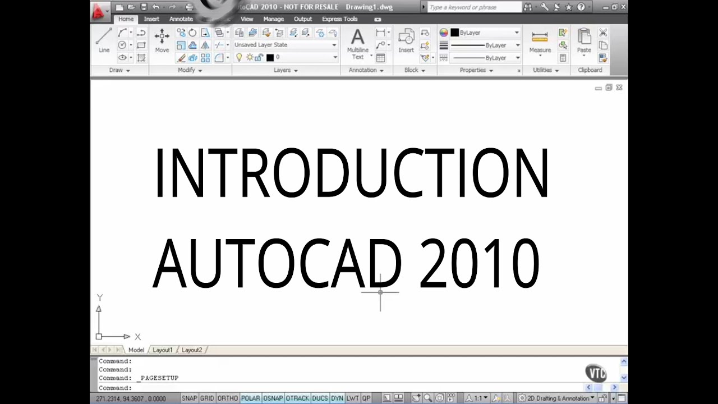Click the Save icon in Quick Access toolbar

pyautogui.click(x=144, y=7)
